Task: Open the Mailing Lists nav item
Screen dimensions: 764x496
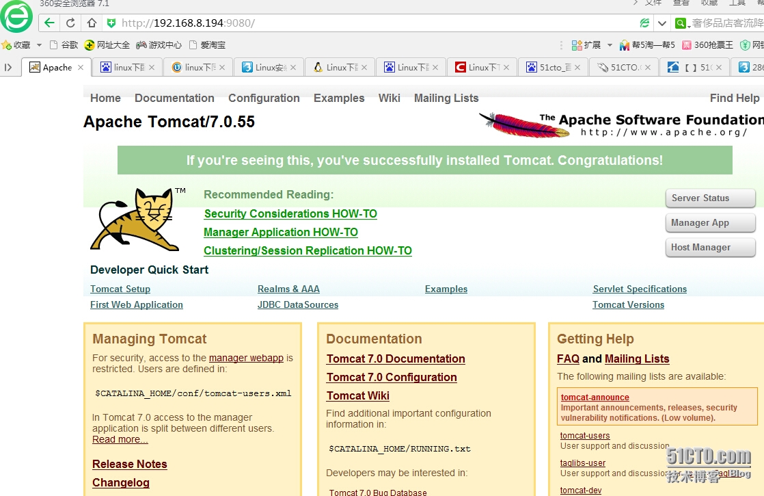Action: pos(446,98)
